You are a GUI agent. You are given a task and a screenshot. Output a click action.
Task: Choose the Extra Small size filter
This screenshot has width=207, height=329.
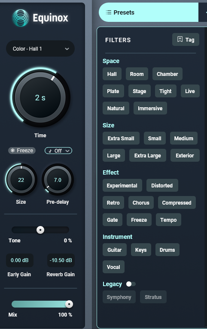pyautogui.click(x=121, y=138)
